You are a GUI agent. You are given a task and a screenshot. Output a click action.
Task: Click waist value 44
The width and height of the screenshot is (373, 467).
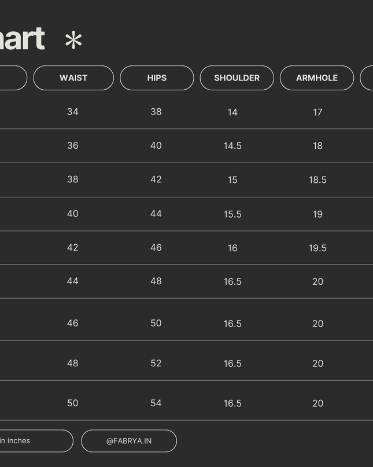click(73, 281)
